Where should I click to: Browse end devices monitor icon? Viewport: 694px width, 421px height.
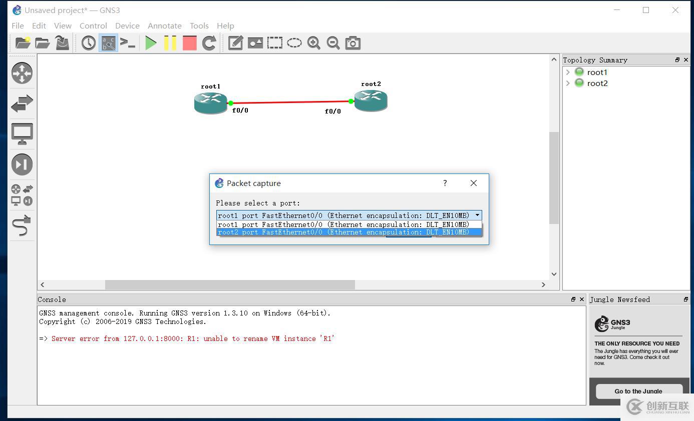point(22,133)
